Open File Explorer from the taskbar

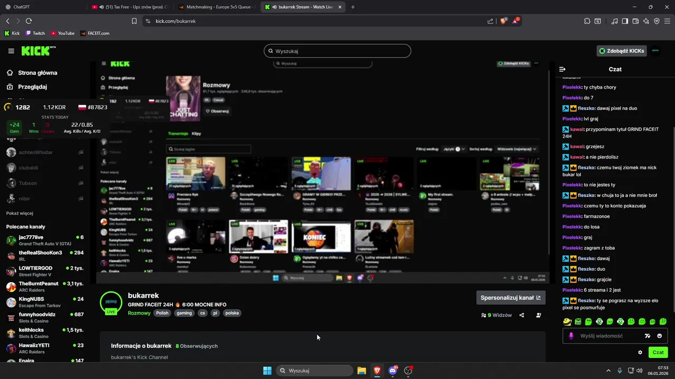[x=362, y=371]
